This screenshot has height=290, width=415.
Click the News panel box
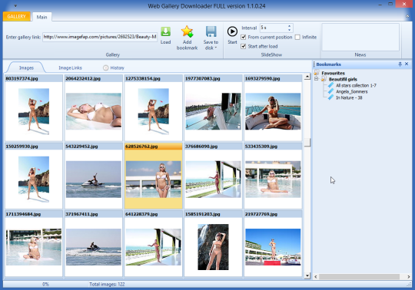360,37
